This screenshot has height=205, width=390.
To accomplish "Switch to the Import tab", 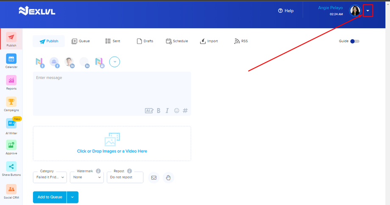I will pos(209,41).
